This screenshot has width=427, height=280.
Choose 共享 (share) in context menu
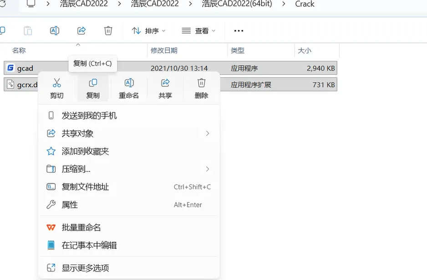pos(165,89)
